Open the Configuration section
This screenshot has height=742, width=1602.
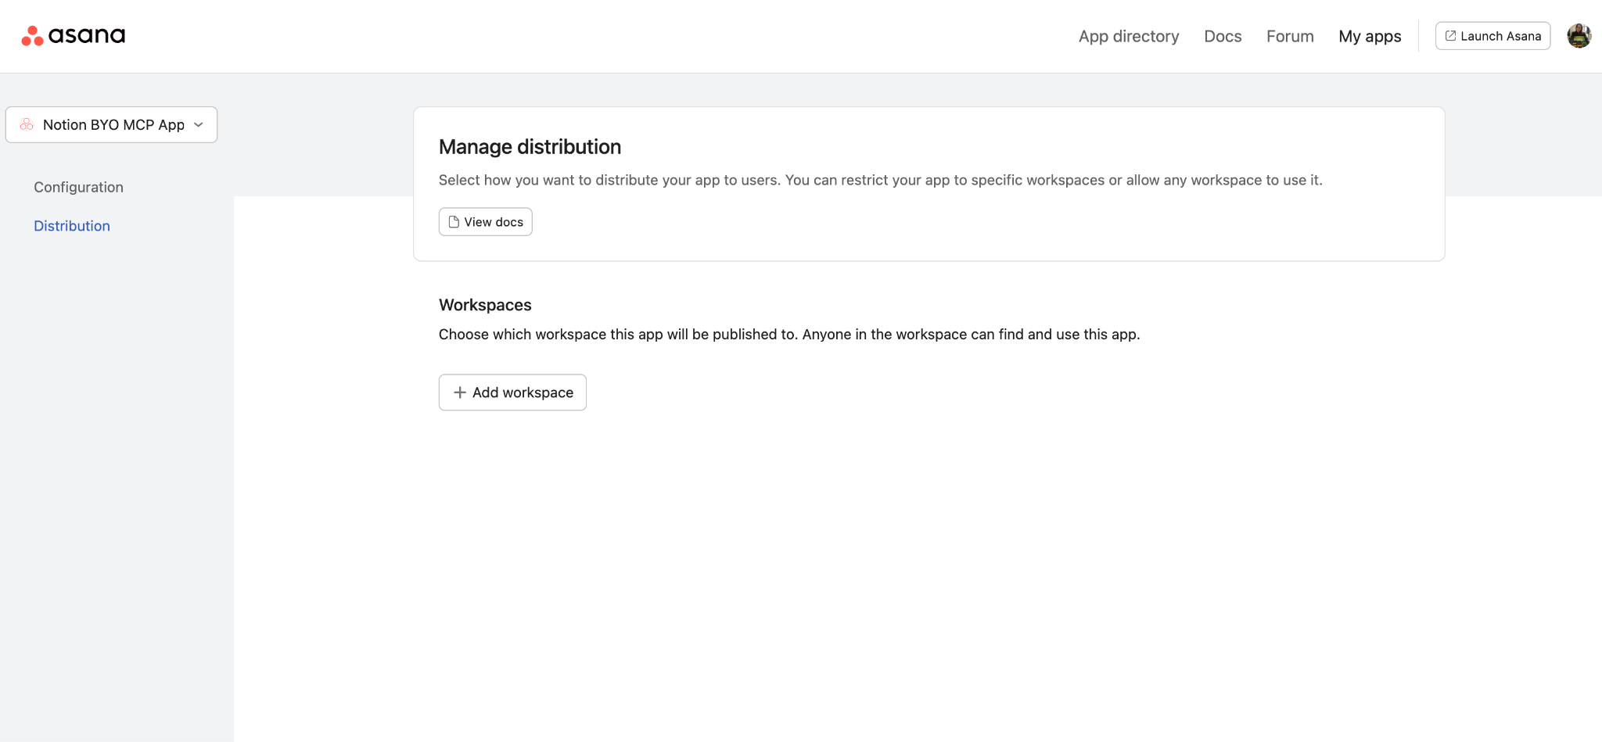pyautogui.click(x=78, y=187)
